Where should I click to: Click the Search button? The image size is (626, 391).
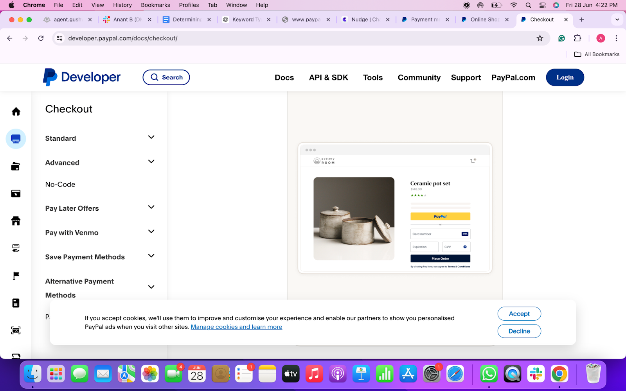pyautogui.click(x=166, y=77)
